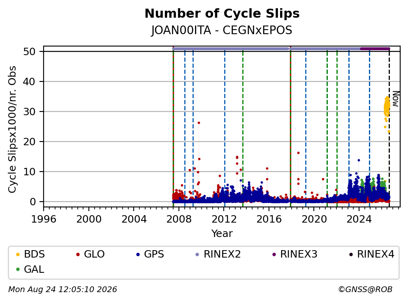Click the '10' y-axis tick label

[x=29, y=172]
